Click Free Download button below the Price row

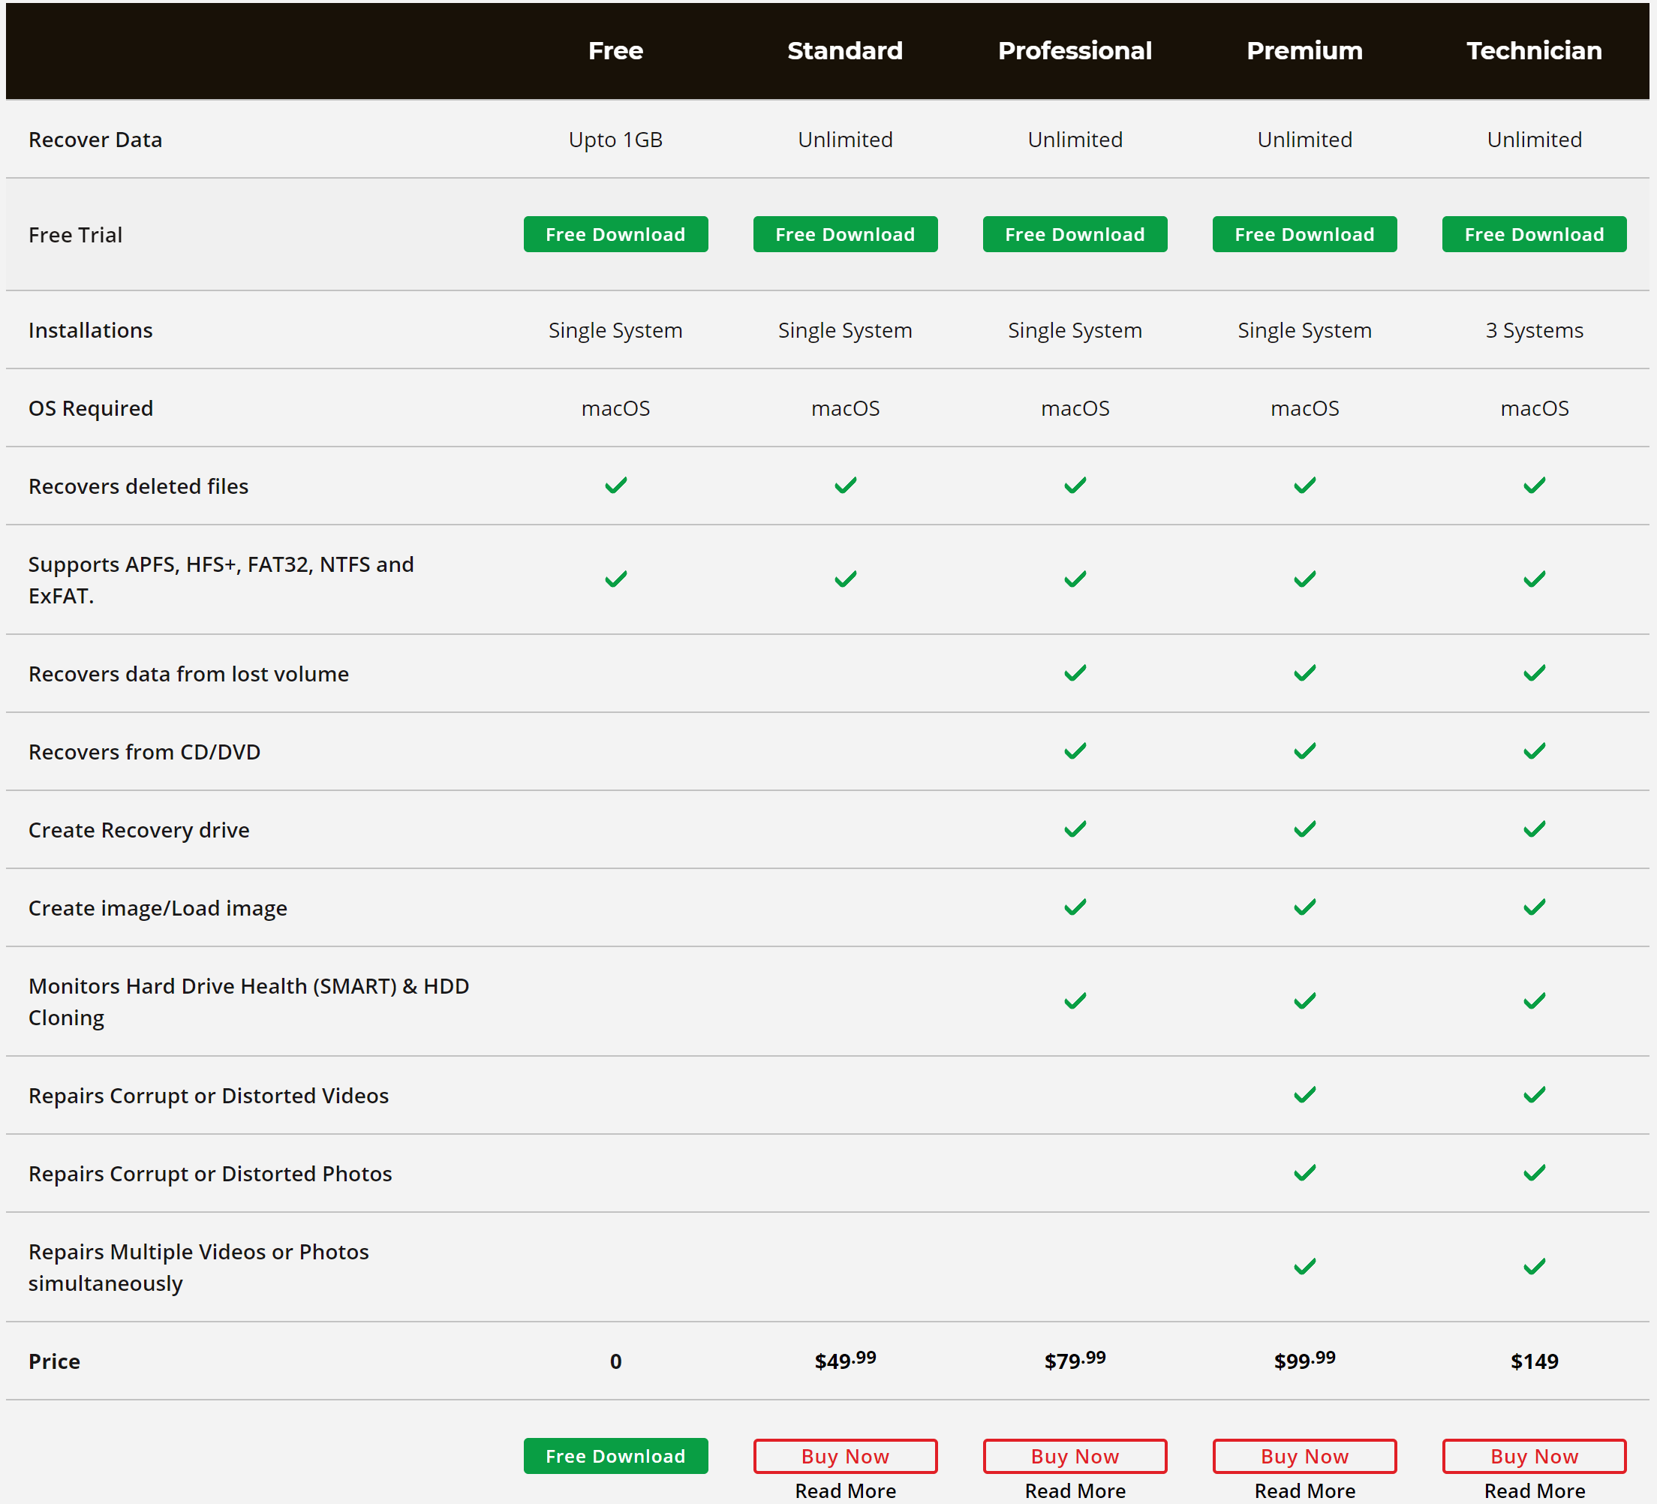615,1455
